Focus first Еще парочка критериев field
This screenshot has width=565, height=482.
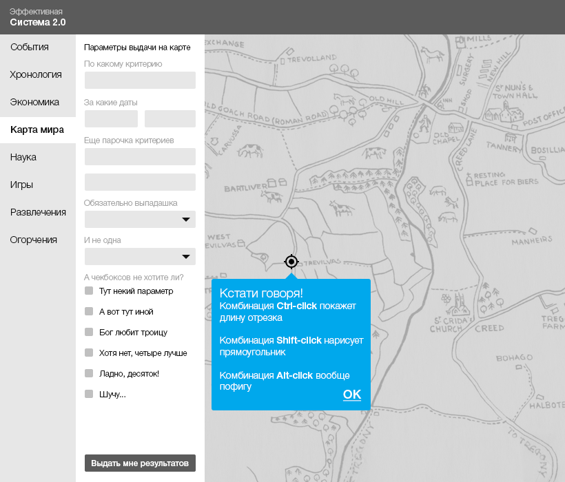tap(140, 156)
